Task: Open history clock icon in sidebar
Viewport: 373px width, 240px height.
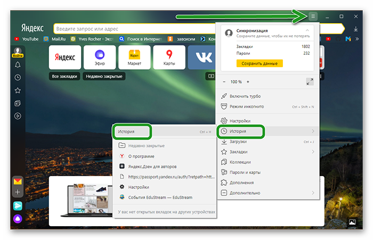Action: 18,78
